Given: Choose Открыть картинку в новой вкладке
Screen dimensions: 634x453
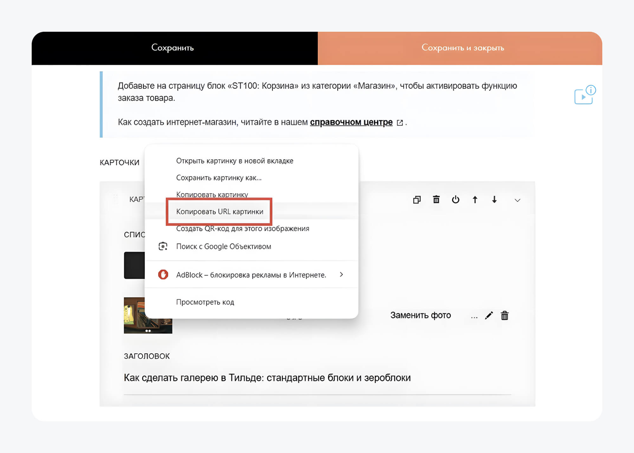Looking at the screenshot, I should (235, 161).
